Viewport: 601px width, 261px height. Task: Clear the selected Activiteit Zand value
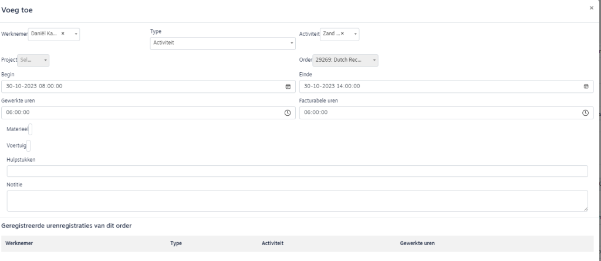pyautogui.click(x=342, y=34)
